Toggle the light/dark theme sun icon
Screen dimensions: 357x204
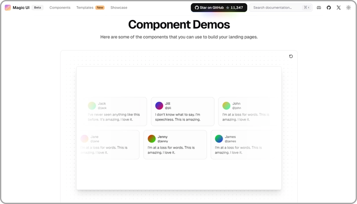349,8
